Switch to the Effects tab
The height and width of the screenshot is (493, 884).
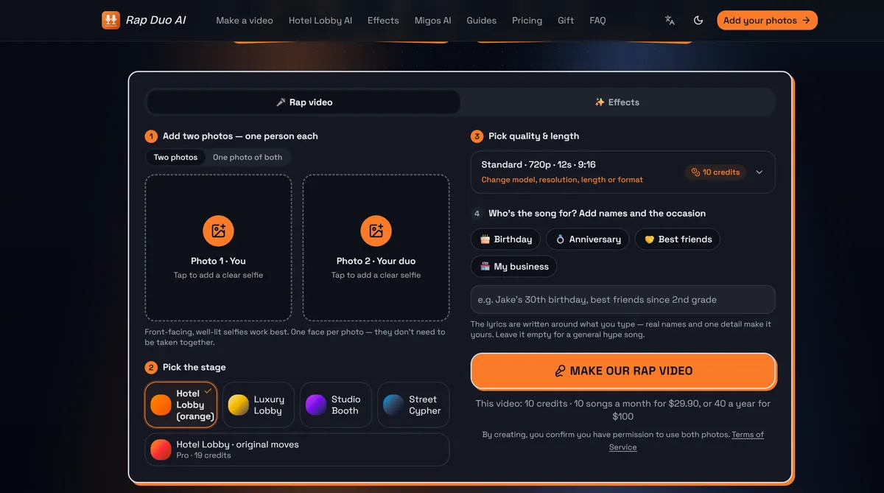tap(617, 102)
